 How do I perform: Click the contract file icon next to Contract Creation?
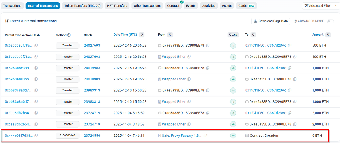pos(247,136)
